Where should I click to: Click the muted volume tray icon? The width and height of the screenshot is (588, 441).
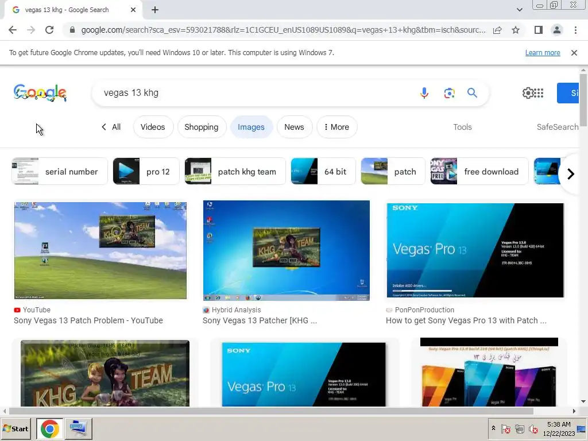pos(533,428)
